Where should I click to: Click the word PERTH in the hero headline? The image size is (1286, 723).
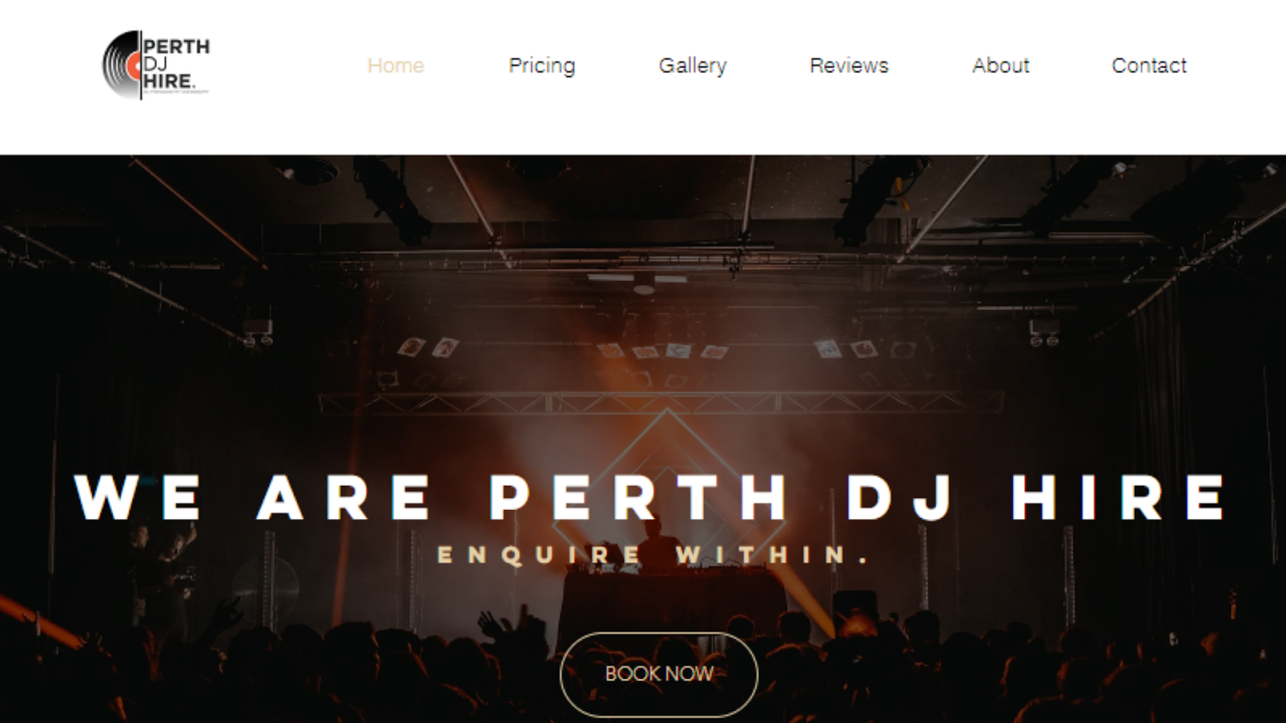pyautogui.click(x=639, y=497)
